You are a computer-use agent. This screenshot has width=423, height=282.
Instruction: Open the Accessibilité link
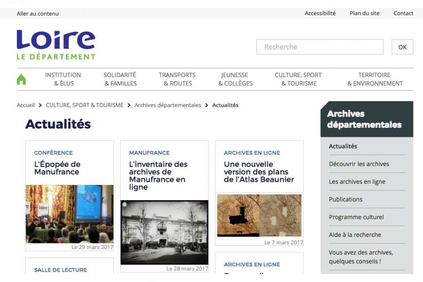pos(320,13)
